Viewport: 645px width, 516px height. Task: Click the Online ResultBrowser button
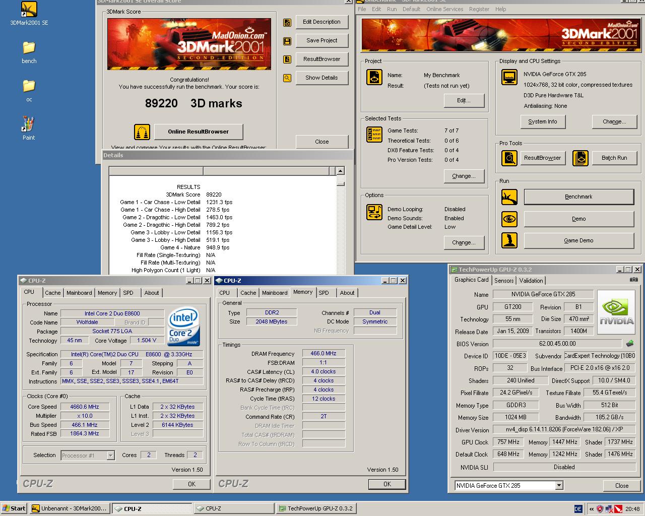click(x=198, y=132)
